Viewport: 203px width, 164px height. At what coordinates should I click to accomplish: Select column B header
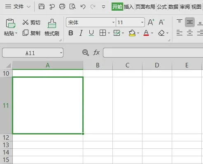click(x=98, y=65)
